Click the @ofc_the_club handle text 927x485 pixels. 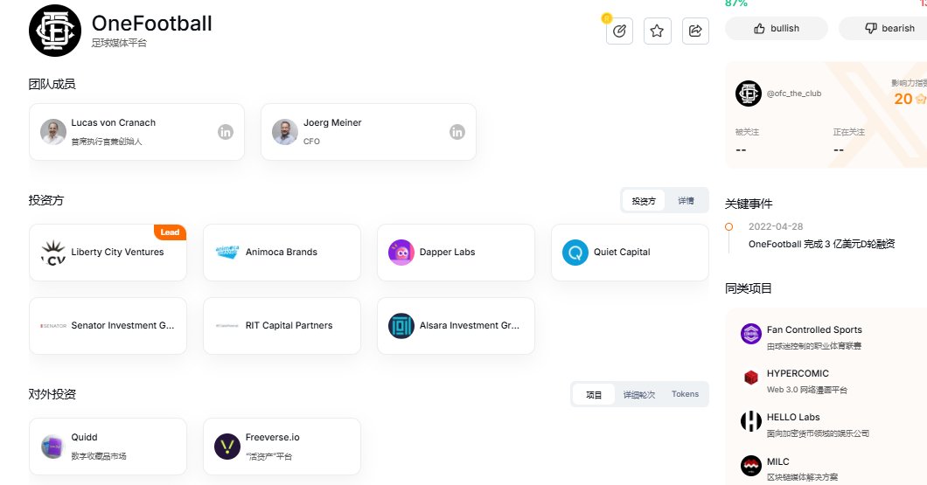pyautogui.click(x=794, y=94)
